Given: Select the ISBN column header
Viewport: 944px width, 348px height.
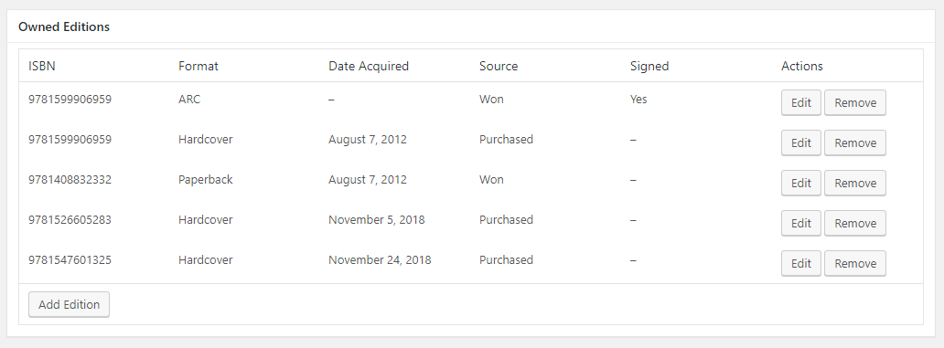Looking at the screenshot, I should [42, 66].
